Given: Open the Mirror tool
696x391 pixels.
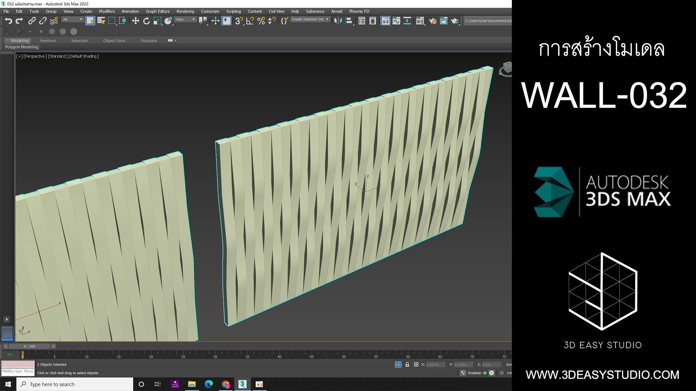Looking at the screenshot, I should [338, 21].
